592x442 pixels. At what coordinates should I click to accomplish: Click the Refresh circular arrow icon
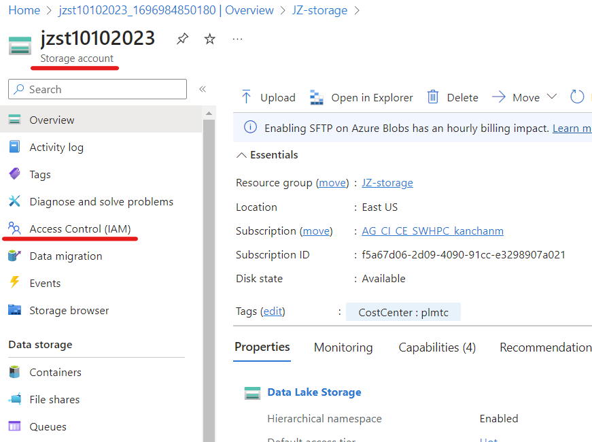pyautogui.click(x=577, y=97)
